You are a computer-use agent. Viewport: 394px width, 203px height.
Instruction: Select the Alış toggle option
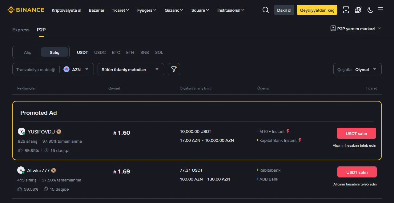(x=27, y=52)
